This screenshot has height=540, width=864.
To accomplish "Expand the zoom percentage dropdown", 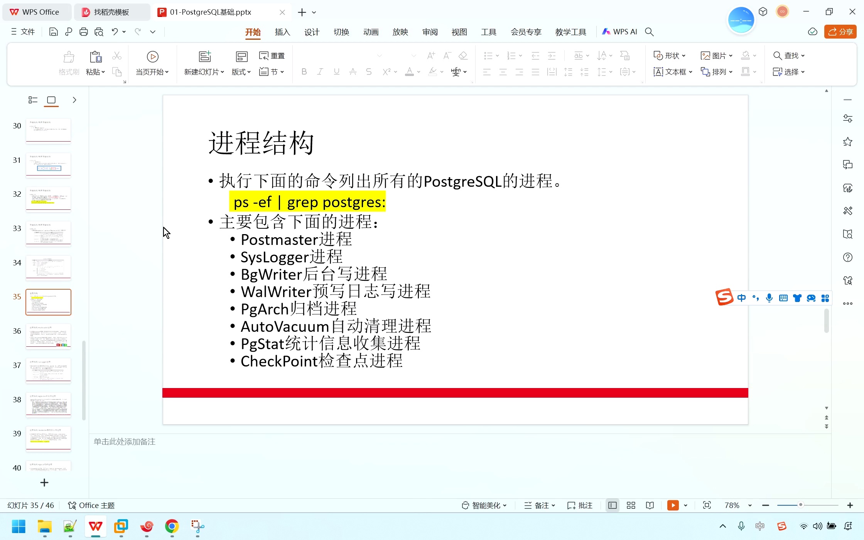I will click(x=750, y=505).
